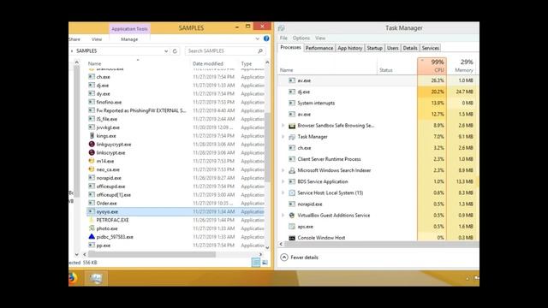The image size is (548, 308).
Task: Click the File Explorer taskbar button
Action: point(96,278)
